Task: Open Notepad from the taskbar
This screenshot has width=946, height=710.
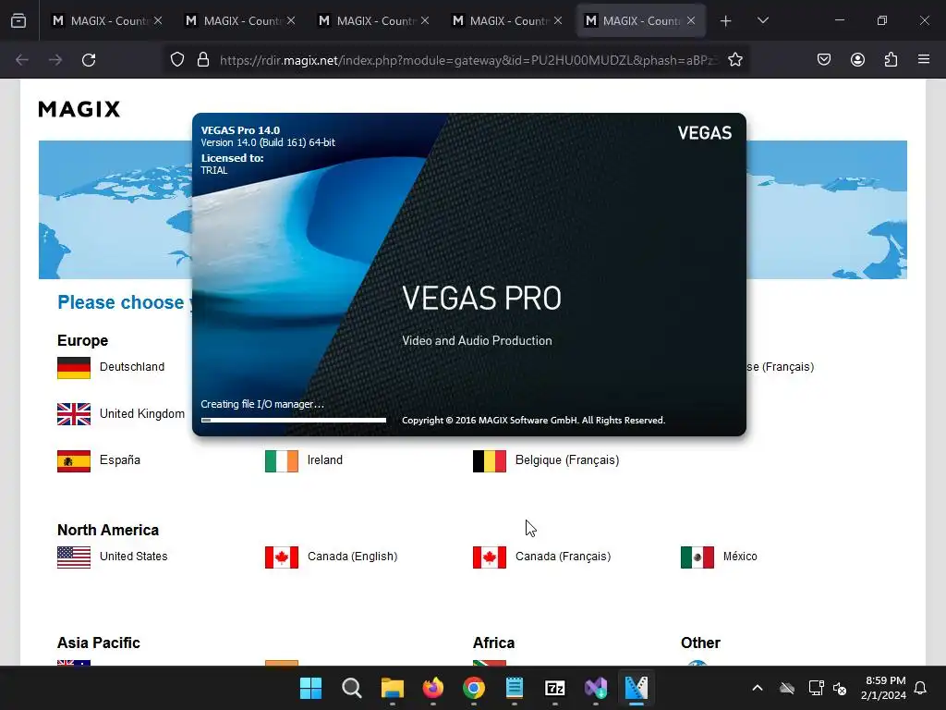Action: [514, 688]
